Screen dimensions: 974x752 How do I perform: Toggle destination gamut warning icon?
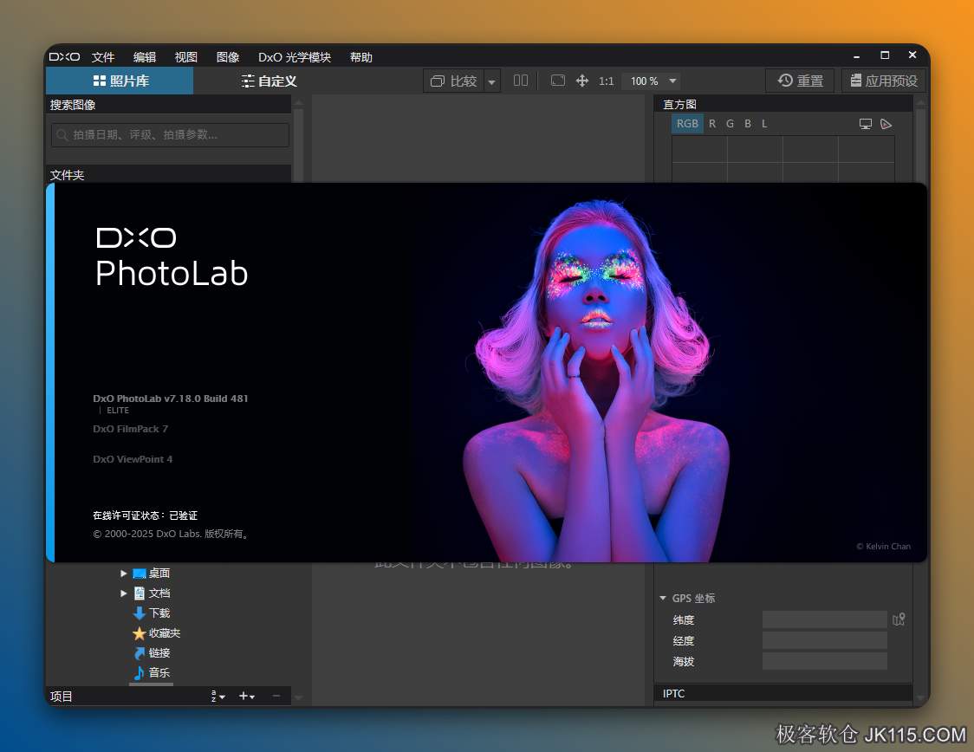click(886, 124)
